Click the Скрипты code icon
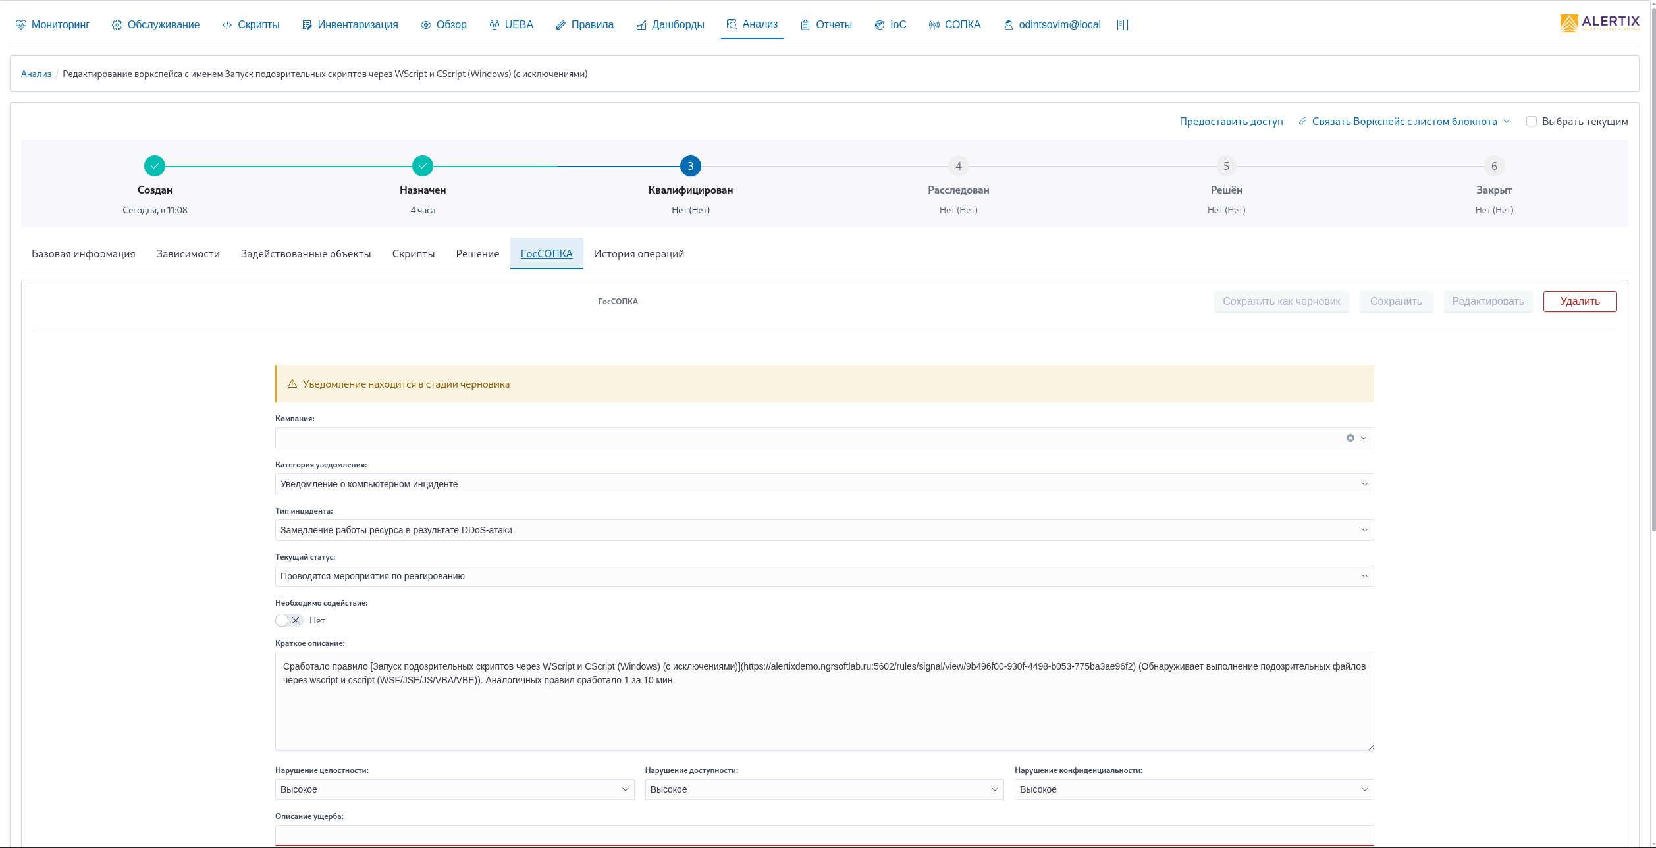The height and width of the screenshot is (848, 1656). 227,25
